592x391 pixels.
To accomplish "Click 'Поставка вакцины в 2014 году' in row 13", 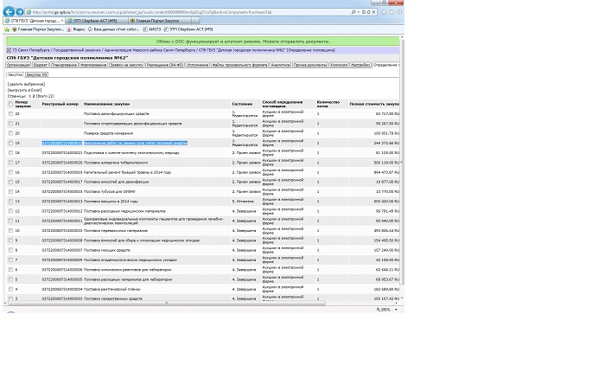I will tap(111, 202).
